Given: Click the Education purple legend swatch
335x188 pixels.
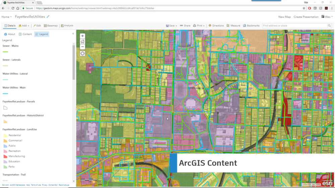Looking at the screenshot, I should [5, 162].
